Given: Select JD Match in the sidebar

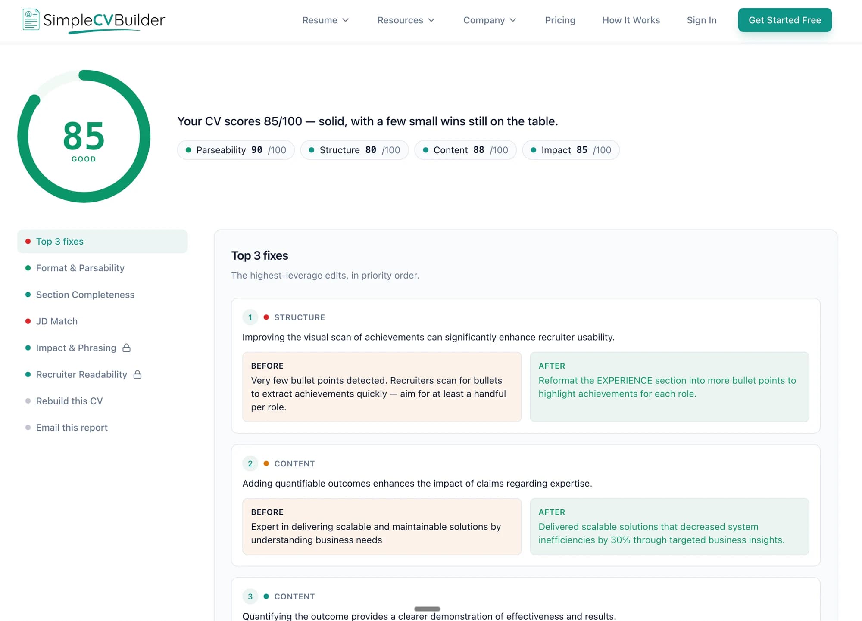Looking at the screenshot, I should [x=103, y=321].
